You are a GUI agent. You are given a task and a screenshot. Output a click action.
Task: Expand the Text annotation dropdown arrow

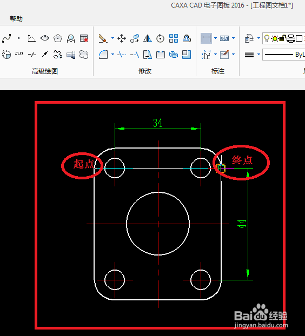tap(234, 55)
